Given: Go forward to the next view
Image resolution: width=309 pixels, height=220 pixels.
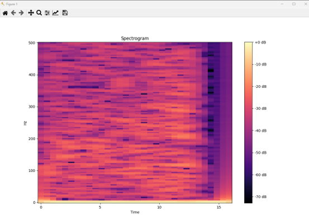Looking at the screenshot, I should [x=21, y=13].
